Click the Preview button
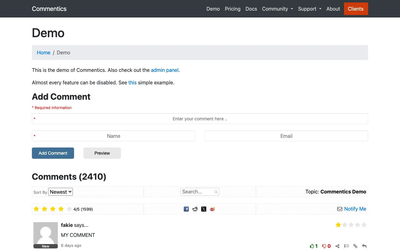Viewport: 400px width, 250px height. 102,153
